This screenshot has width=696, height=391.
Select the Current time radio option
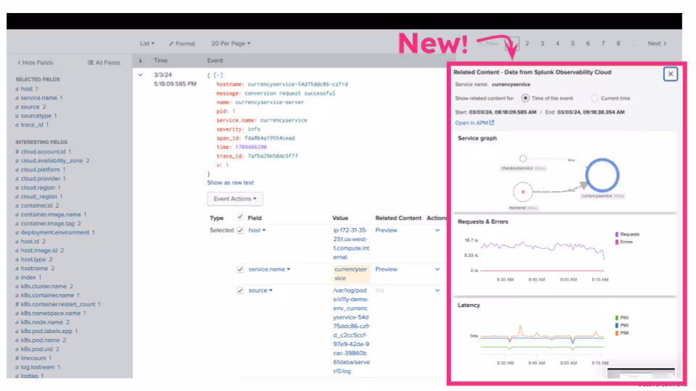point(594,98)
